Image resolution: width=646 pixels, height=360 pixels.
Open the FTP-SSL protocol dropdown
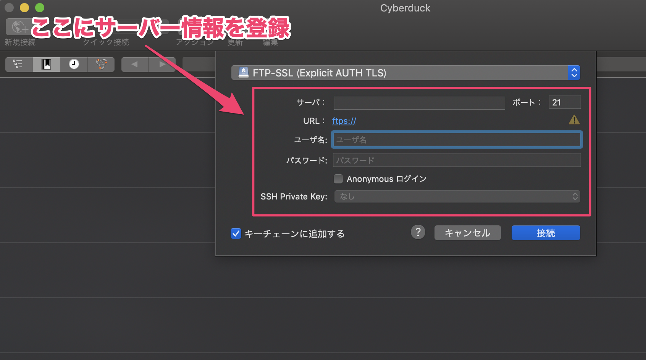point(405,73)
